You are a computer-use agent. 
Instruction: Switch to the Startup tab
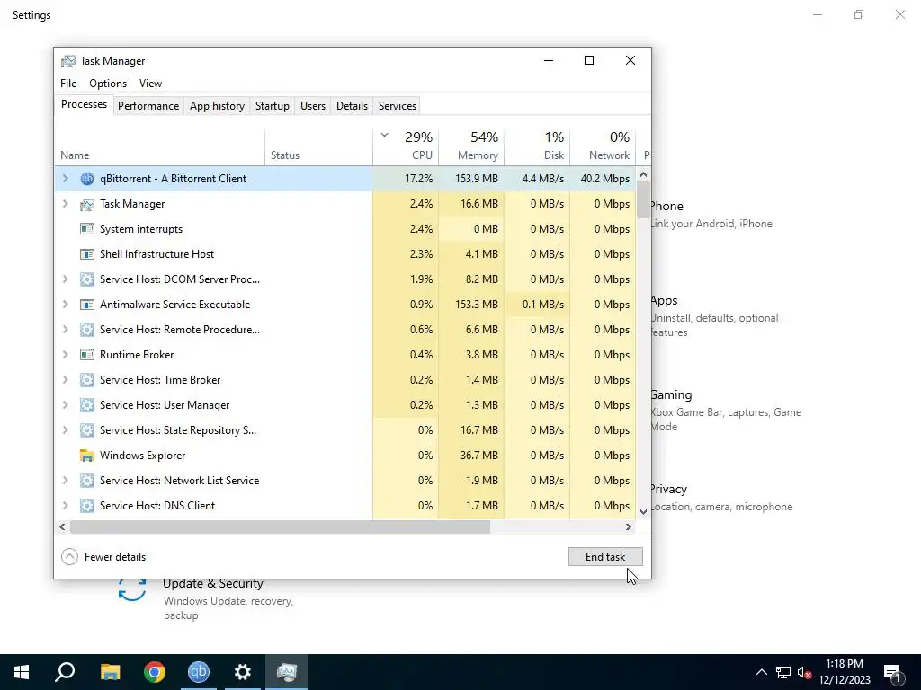point(272,106)
